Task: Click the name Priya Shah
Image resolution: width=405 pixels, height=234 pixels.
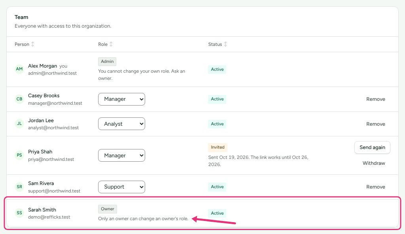Action: point(40,152)
